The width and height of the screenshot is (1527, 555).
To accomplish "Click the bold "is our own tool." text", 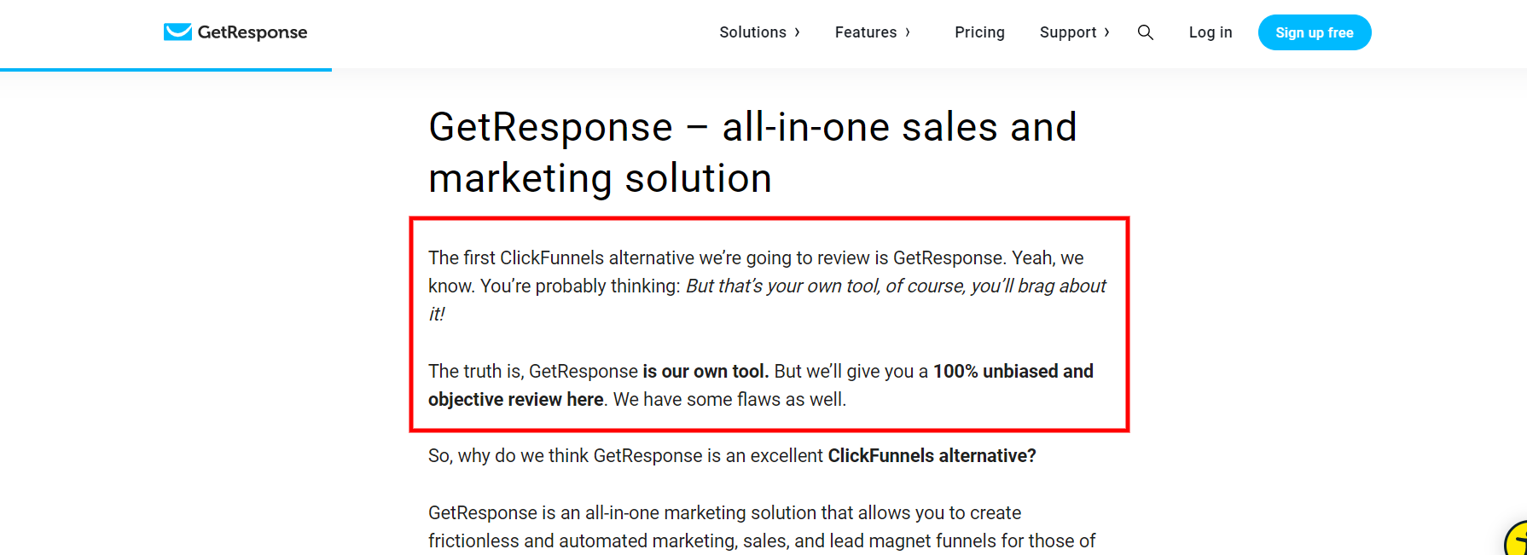I will pos(705,372).
